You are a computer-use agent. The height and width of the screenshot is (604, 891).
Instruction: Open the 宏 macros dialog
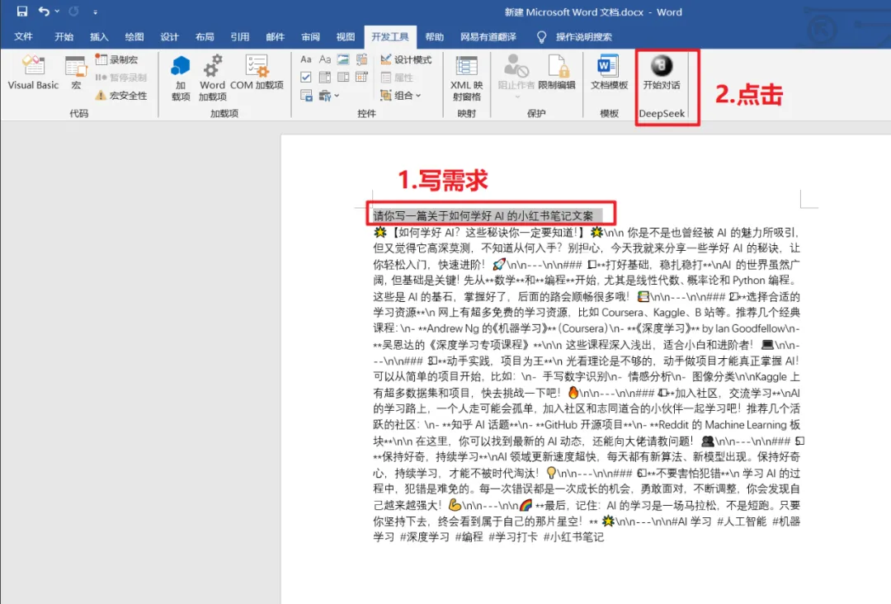point(76,72)
